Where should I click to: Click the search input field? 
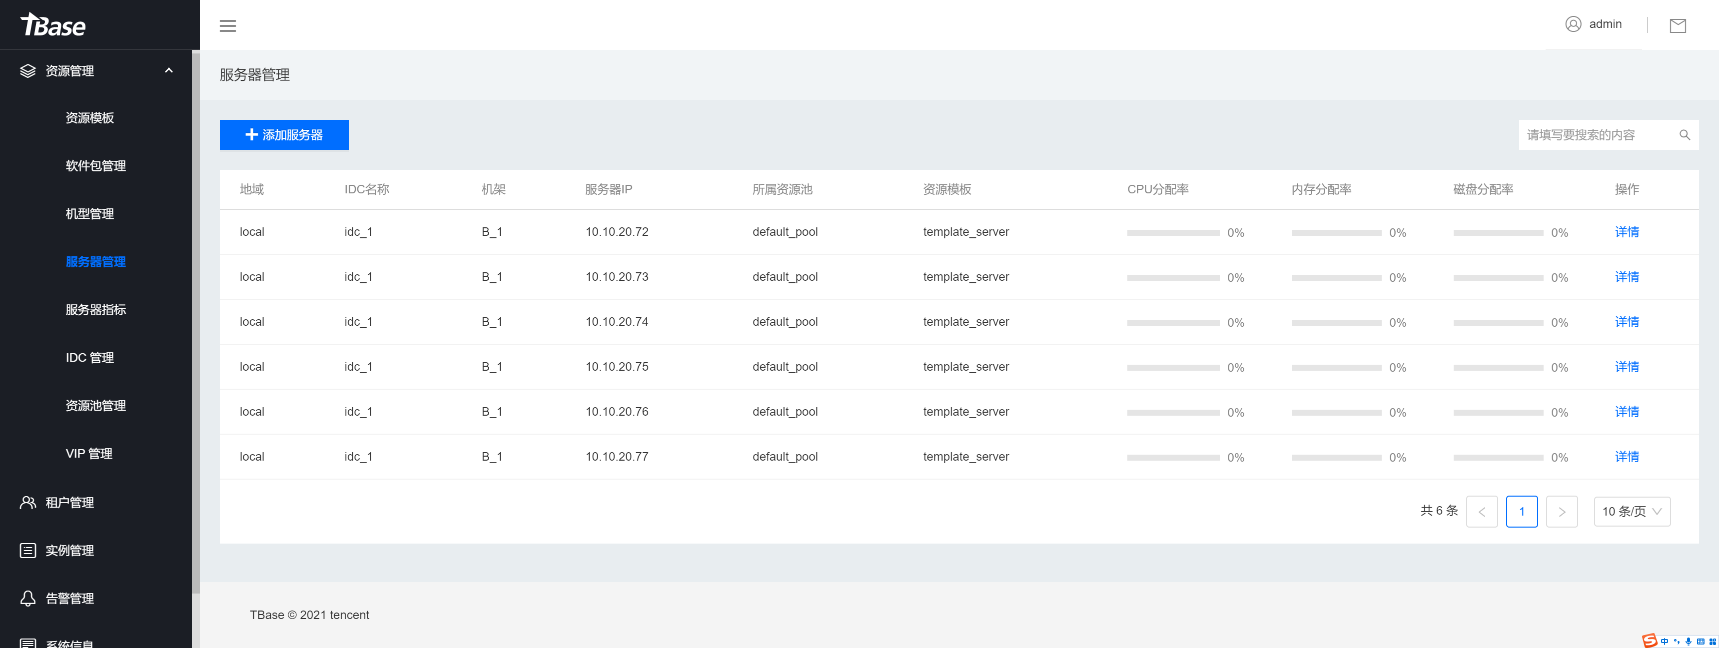(1588, 135)
